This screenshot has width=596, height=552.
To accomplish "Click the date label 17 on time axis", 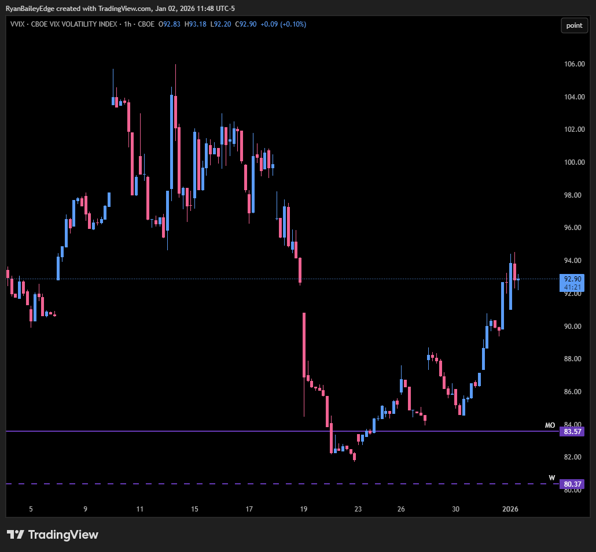I will (x=249, y=509).
